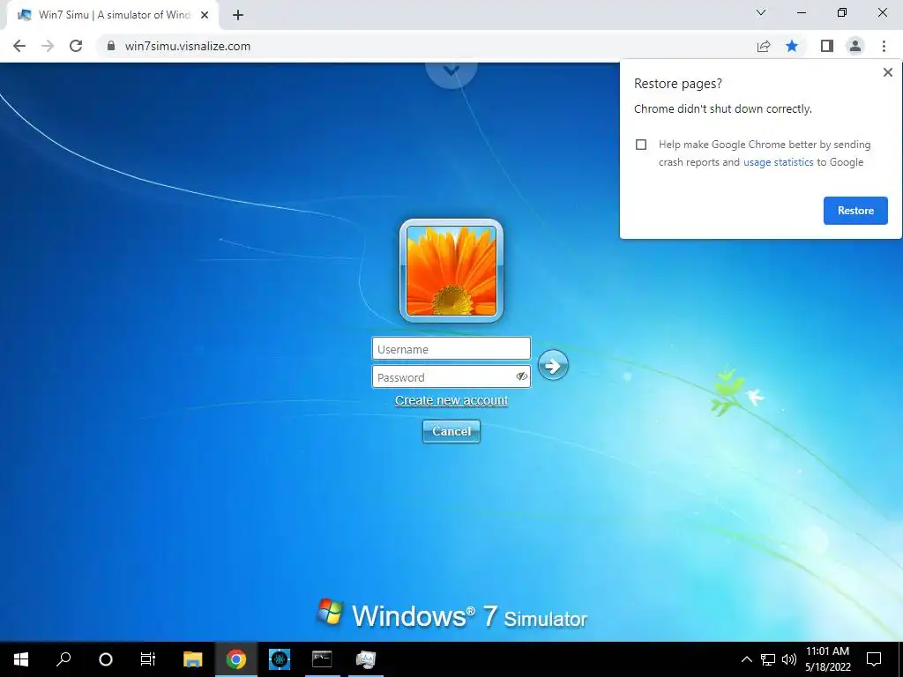Open Command Prompt from taskbar

[322, 659]
